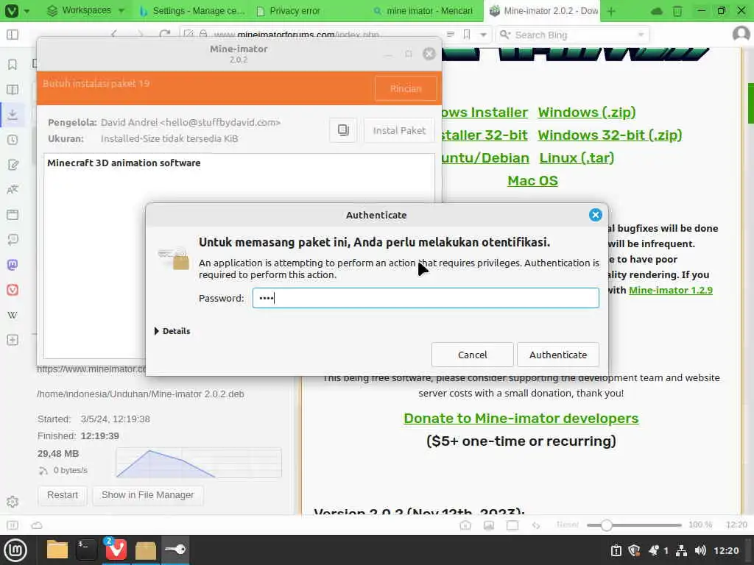Click the Instal Paket button
Screen dimensions: 754x565
point(399,130)
